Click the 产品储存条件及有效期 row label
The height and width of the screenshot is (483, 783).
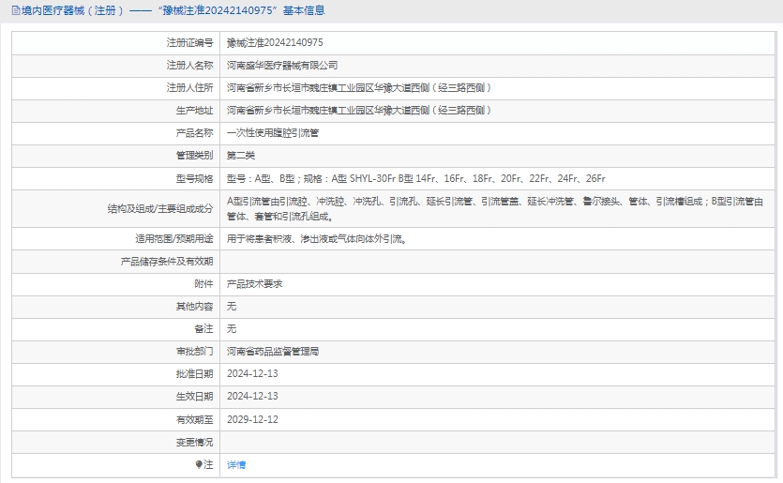pos(168,262)
